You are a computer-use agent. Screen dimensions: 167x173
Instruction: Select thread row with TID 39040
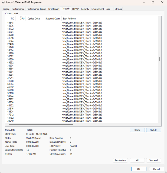(x=81, y=121)
